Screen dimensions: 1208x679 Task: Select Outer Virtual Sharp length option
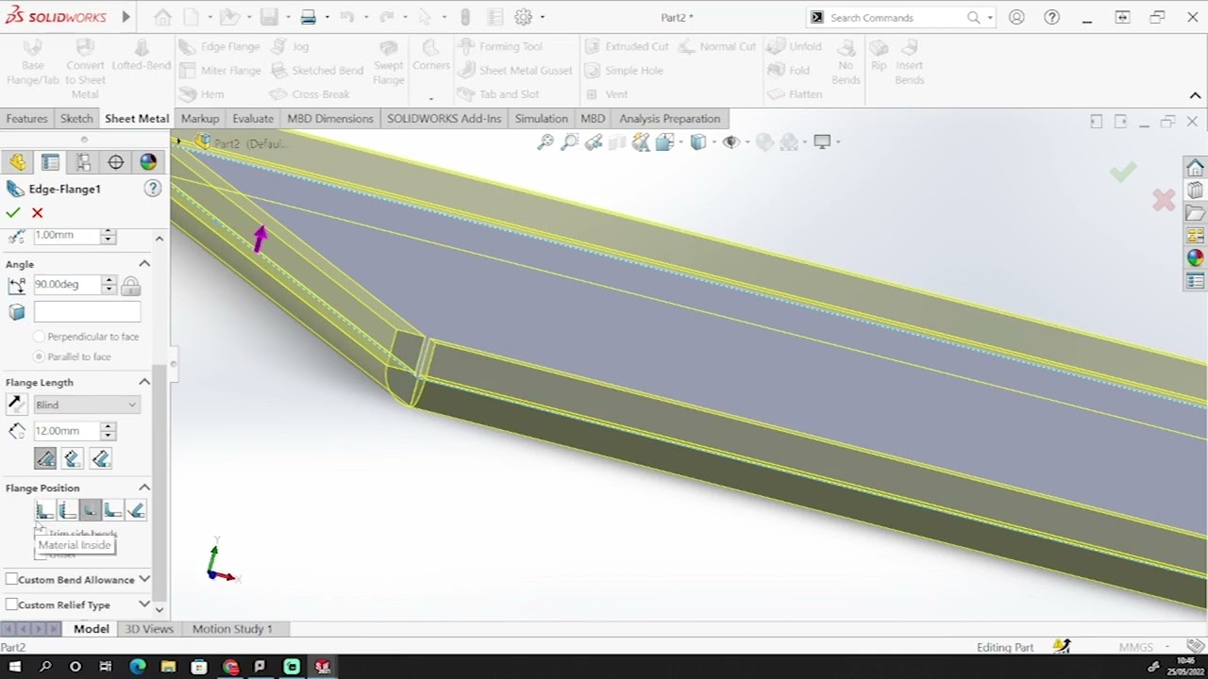click(45, 458)
